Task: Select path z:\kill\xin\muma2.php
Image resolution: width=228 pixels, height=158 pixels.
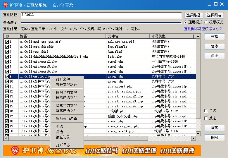Action: [x=39, y=61]
